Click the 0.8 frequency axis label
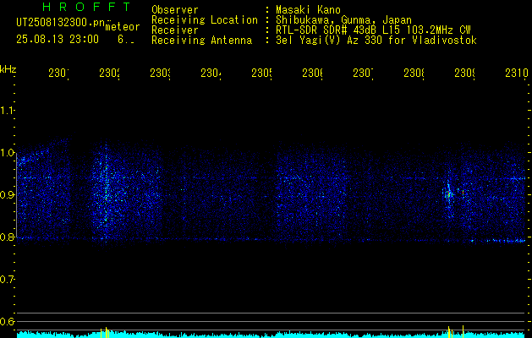This screenshot has height=338, width=532. click(7, 237)
